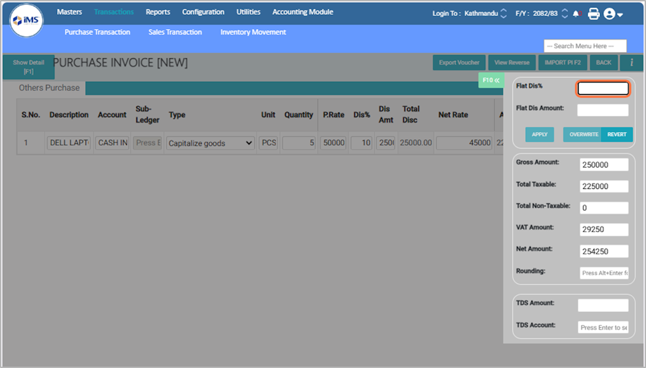
Task: Click the printer icon in header
Action: (593, 13)
